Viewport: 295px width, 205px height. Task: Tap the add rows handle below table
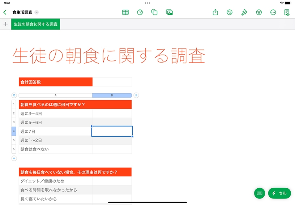[x=14, y=158]
